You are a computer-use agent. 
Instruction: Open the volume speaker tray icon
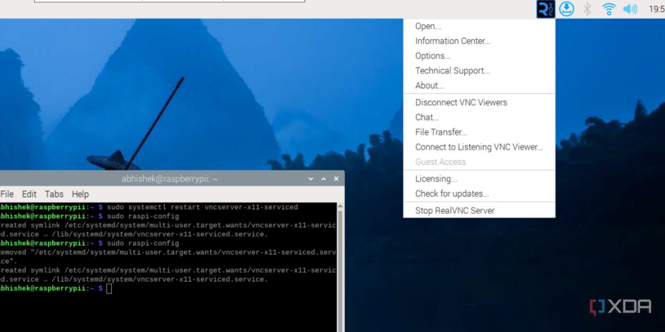[x=630, y=9]
